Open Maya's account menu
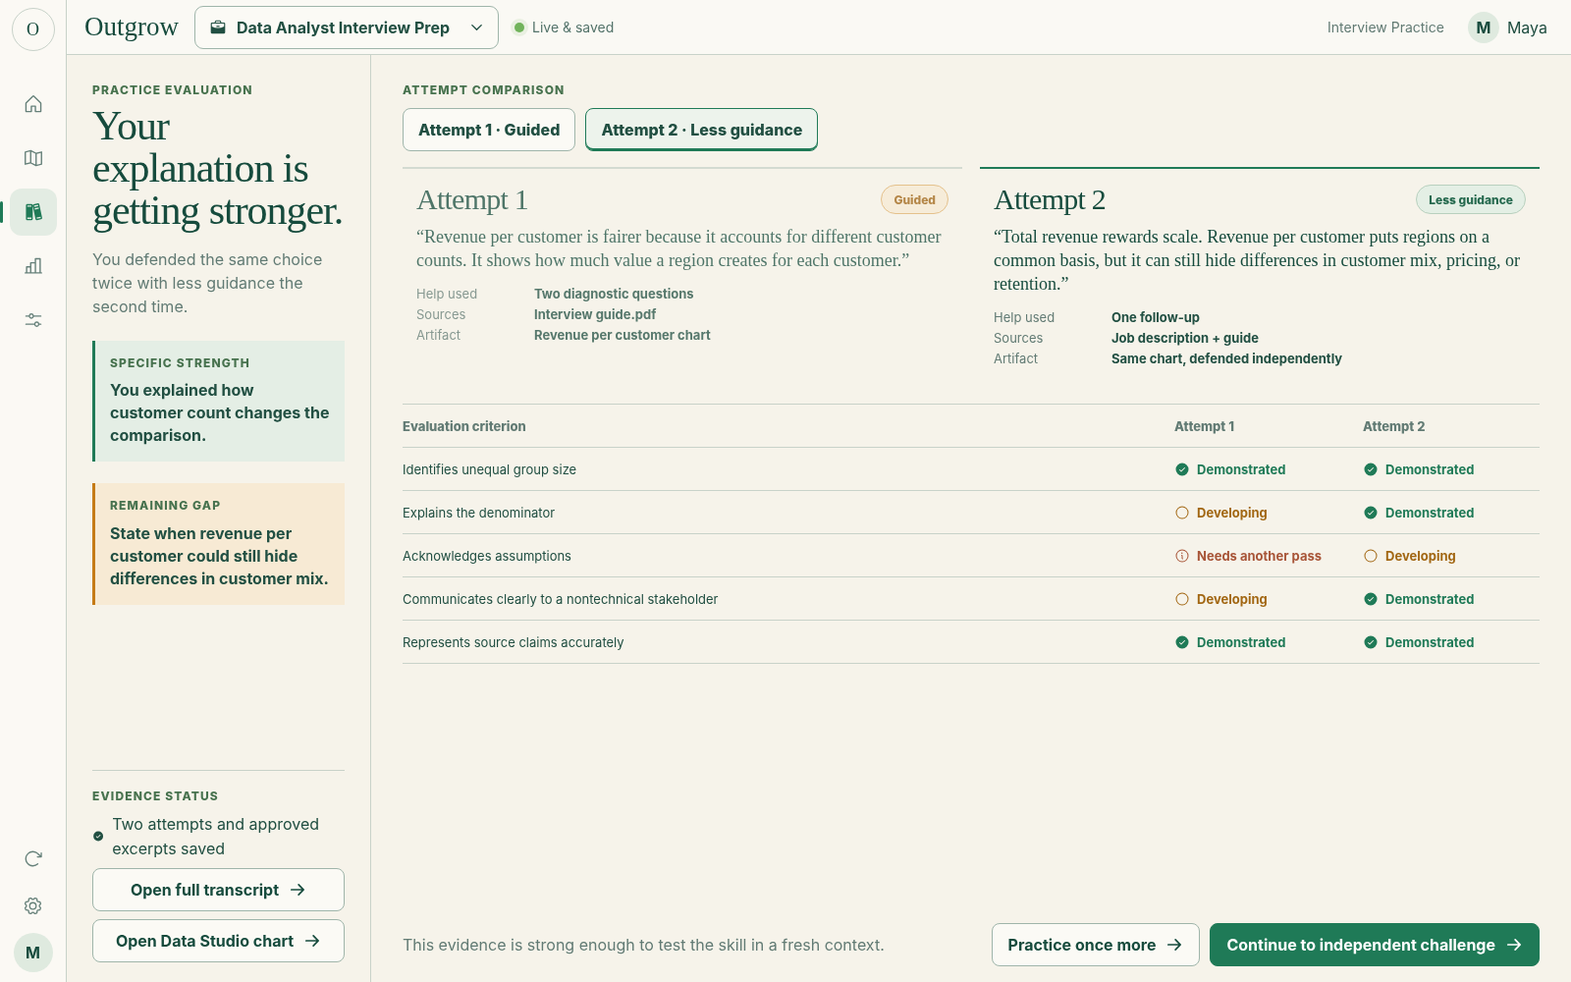The image size is (1571, 982). 1508,27
